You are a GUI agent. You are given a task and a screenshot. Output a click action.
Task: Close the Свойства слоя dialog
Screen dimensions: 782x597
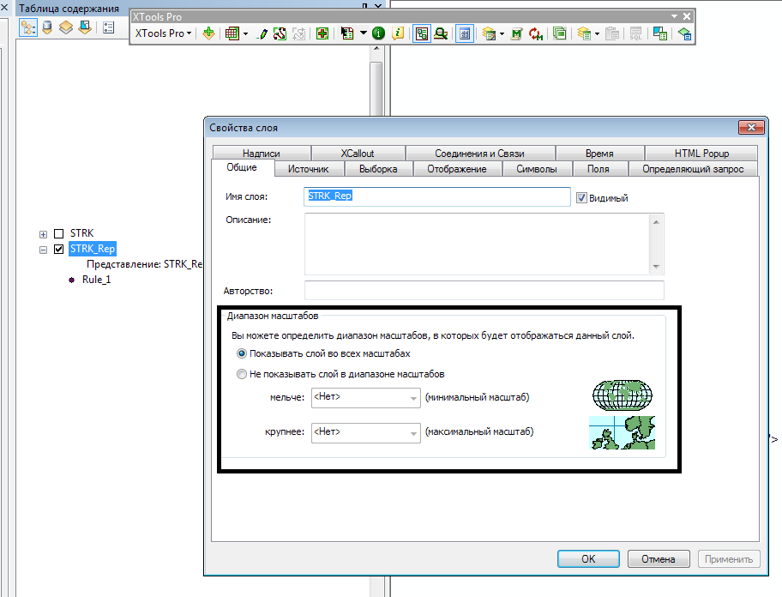(x=751, y=128)
